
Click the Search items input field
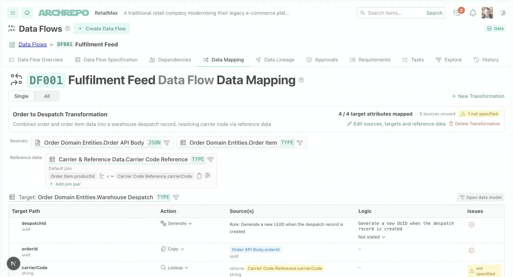coord(395,13)
